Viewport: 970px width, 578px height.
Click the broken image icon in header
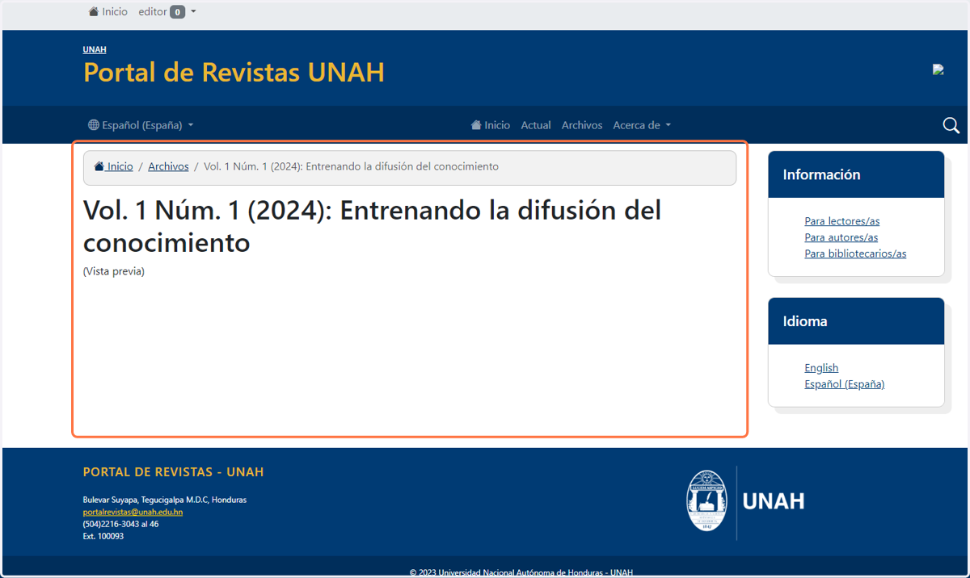pos(938,69)
